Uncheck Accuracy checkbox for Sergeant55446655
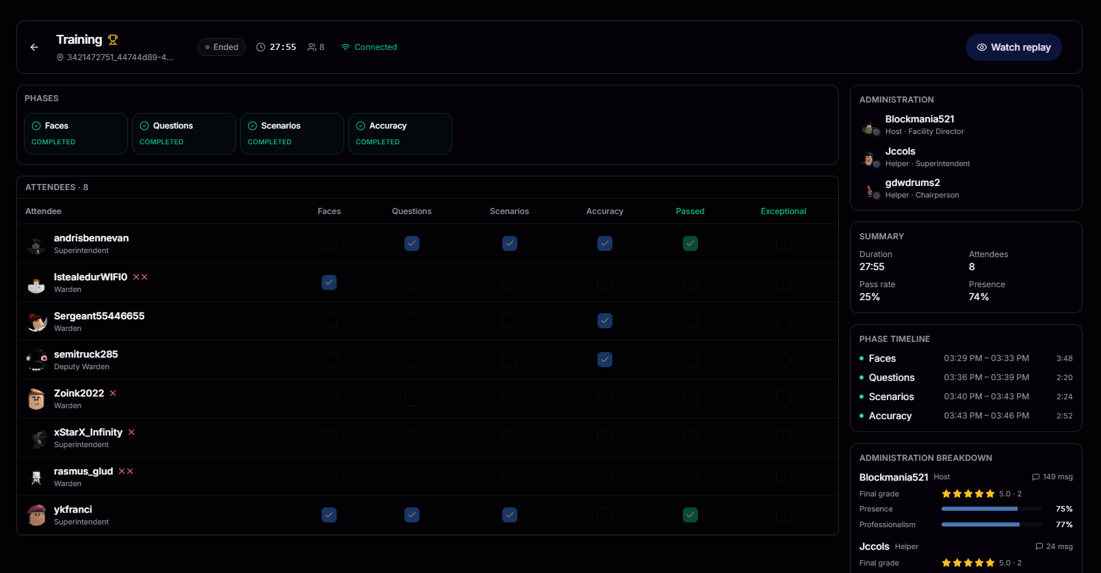 click(x=605, y=321)
